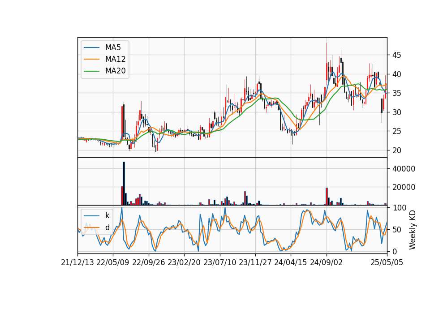Click the KD axis value 100
Viewport: 430px width, 309px height.
coord(399,208)
